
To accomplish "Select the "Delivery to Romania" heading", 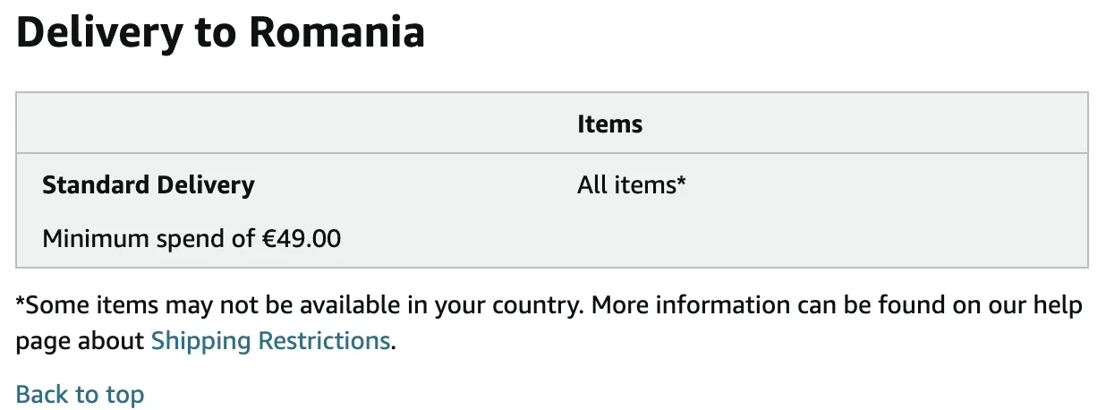I will click(220, 33).
